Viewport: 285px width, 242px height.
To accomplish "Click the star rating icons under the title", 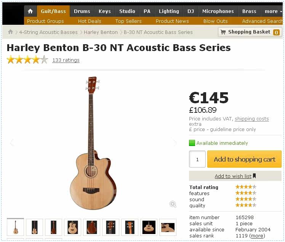I will (27, 60).
